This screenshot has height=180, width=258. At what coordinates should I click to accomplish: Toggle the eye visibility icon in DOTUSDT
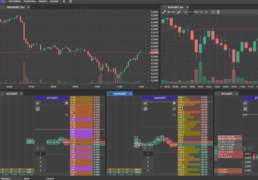click(x=67, y=115)
